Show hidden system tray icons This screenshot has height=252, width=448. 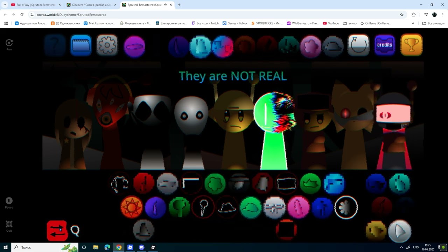pyautogui.click(x=401, y=247)
